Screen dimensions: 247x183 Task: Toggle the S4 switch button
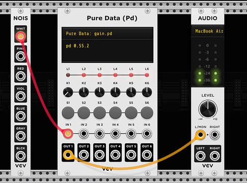115,113
